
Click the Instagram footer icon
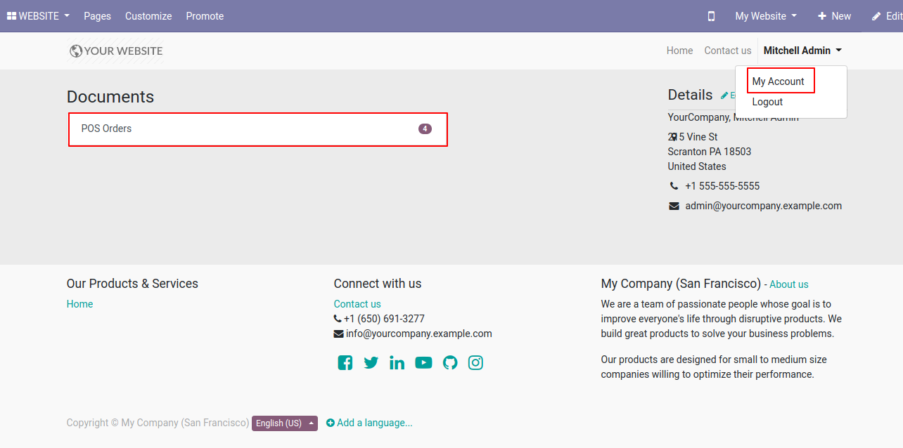[476, 363]
